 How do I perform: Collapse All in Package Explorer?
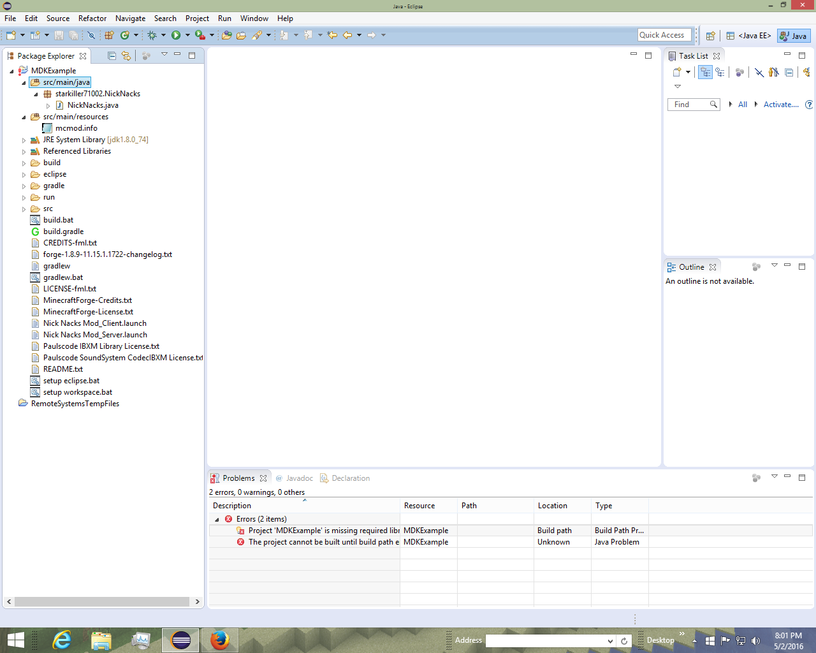112,55
